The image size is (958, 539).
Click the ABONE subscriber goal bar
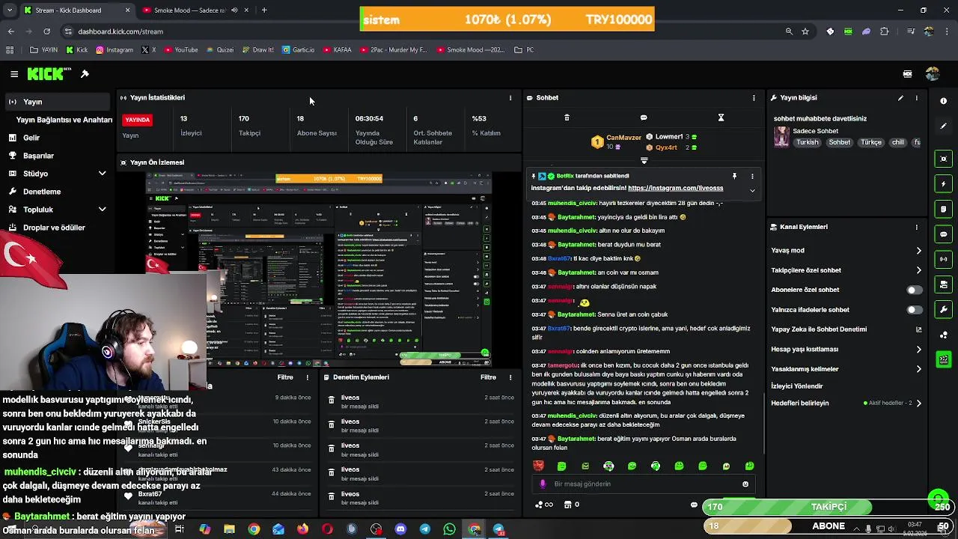(829, 526)
